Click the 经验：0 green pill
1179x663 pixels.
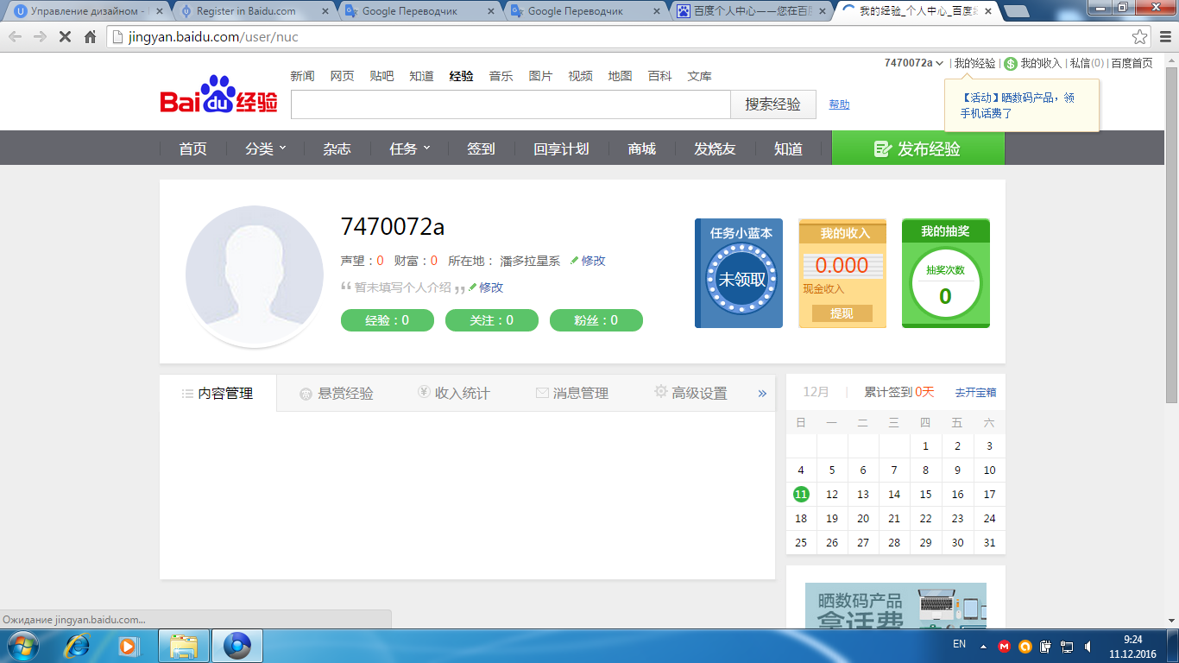coord(388,320)
